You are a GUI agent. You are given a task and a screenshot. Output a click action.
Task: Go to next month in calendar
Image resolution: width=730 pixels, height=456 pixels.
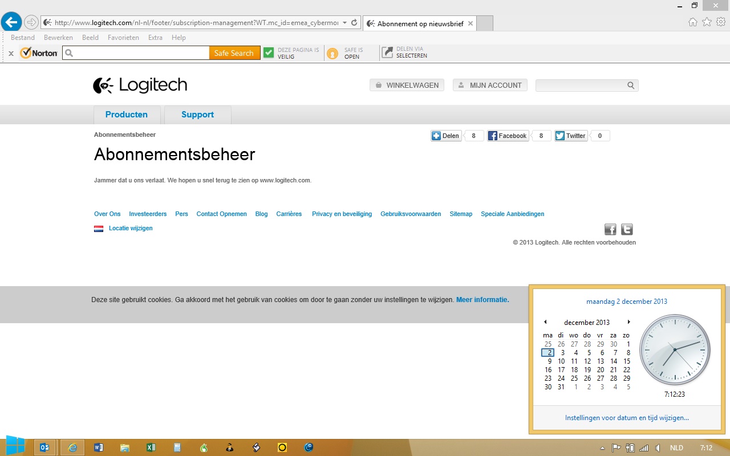[628, 322]
